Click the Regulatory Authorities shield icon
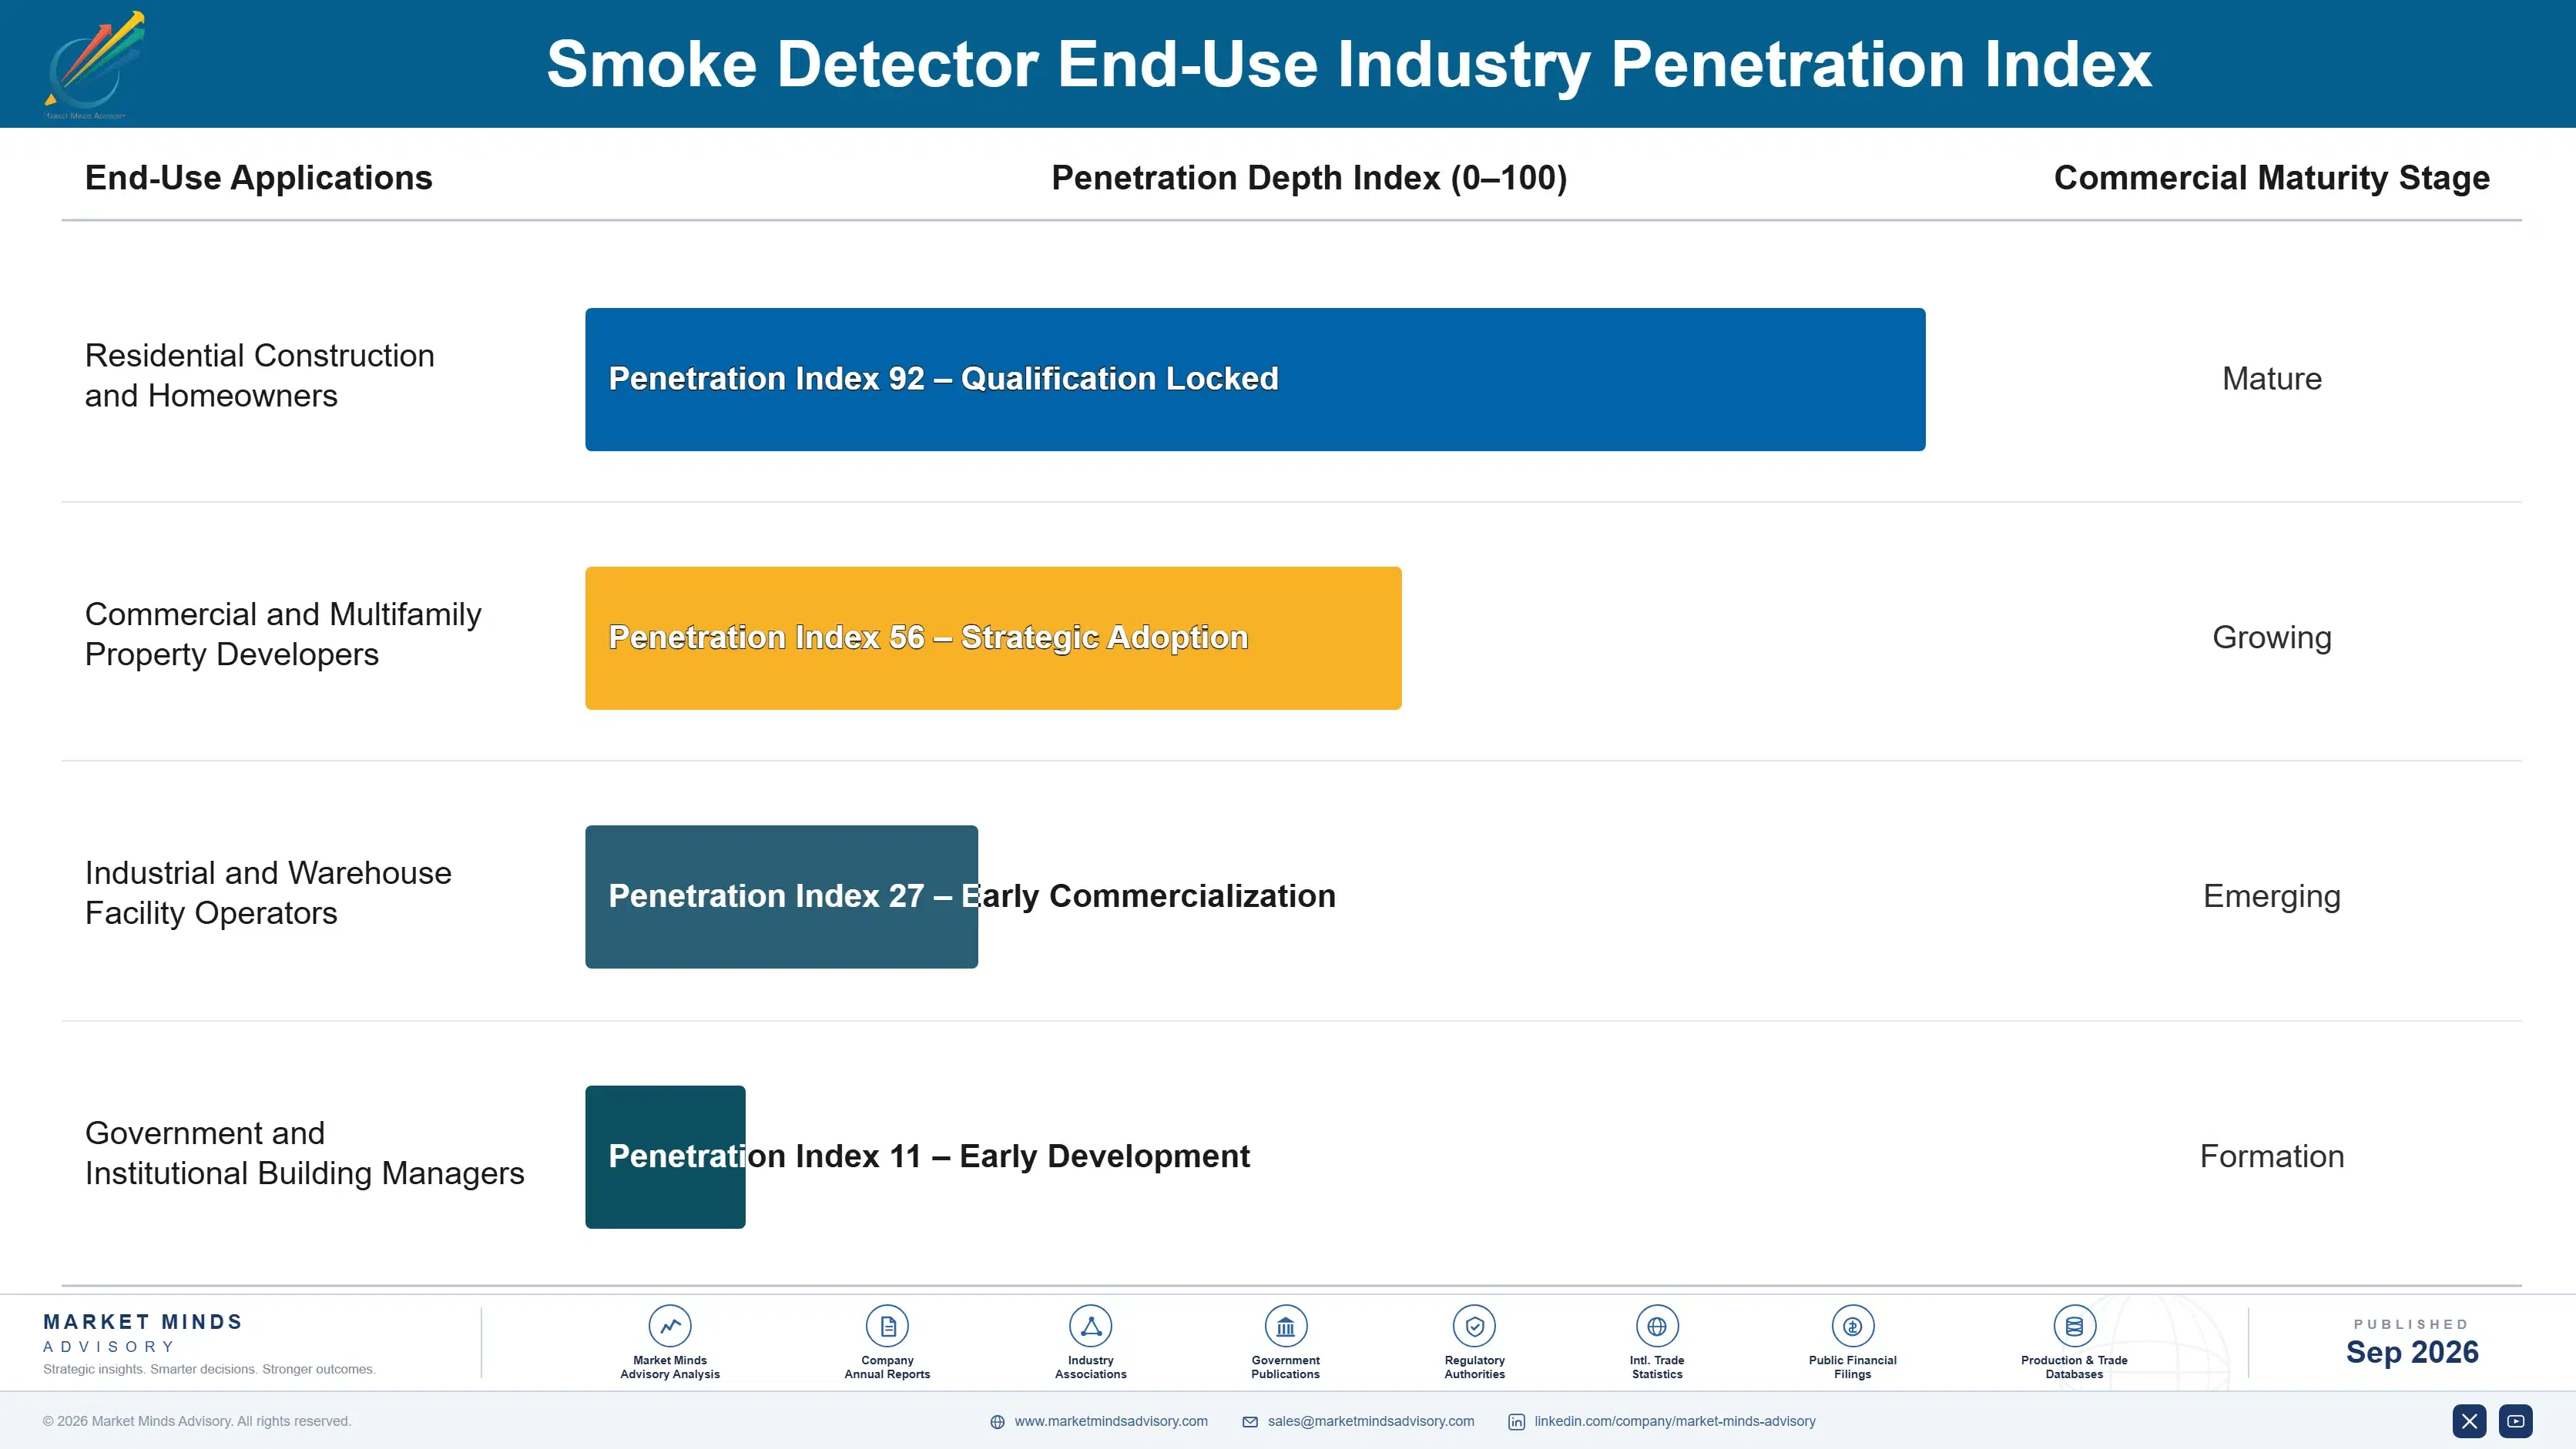2576x1449 pixels. point(1474,1326)
